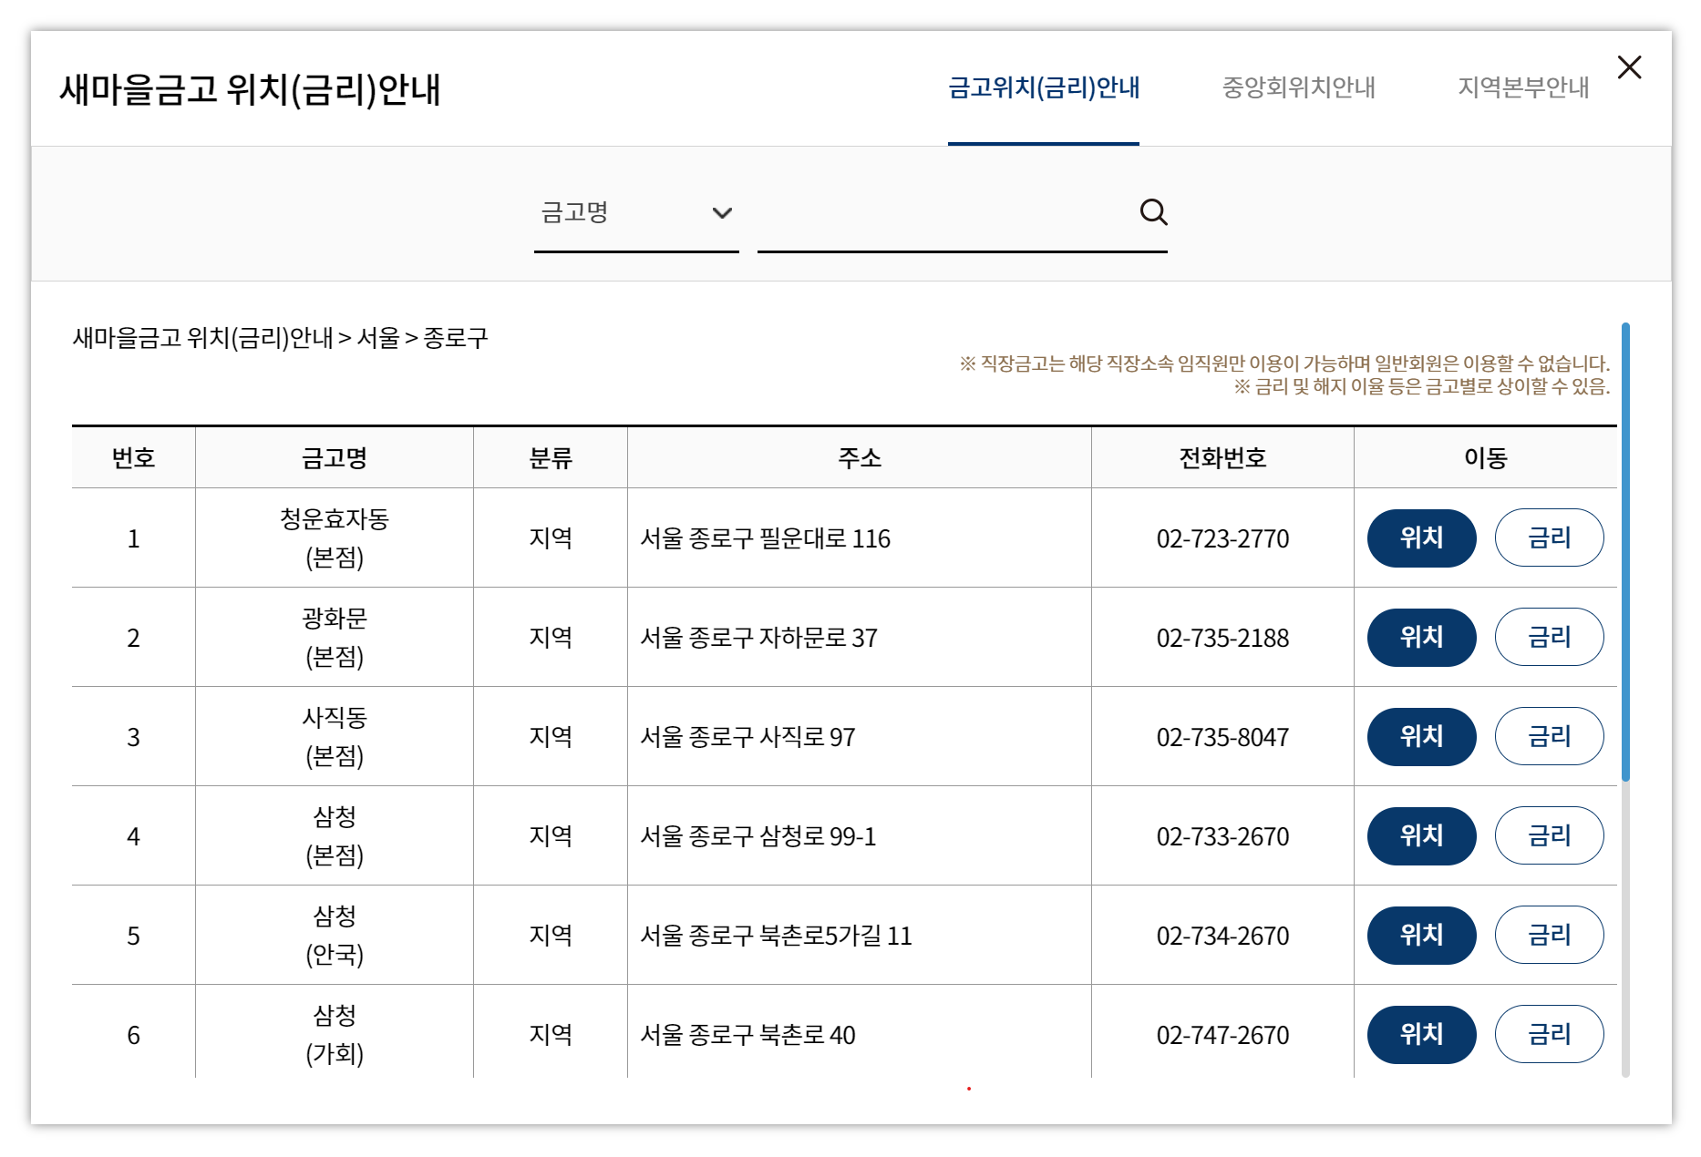
Task: Click address 서울 종로구 필운대로 116
Action: (765, 538)
